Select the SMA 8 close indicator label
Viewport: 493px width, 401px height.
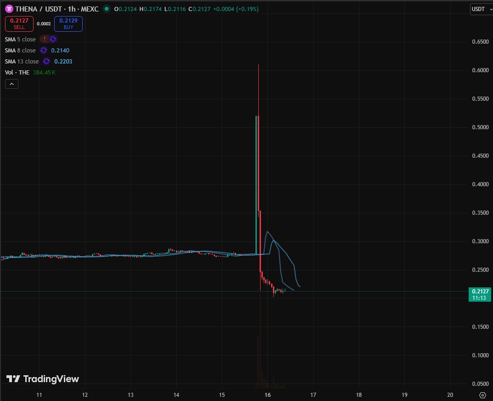click(20, 51)
